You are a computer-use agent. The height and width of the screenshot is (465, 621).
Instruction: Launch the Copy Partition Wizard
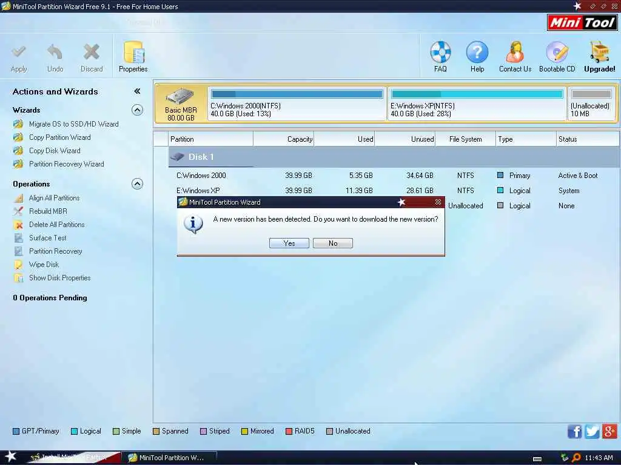click(x=60, y=137)
